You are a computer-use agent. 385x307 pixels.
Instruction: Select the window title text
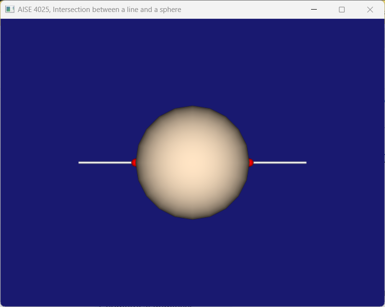coord(99,9)
